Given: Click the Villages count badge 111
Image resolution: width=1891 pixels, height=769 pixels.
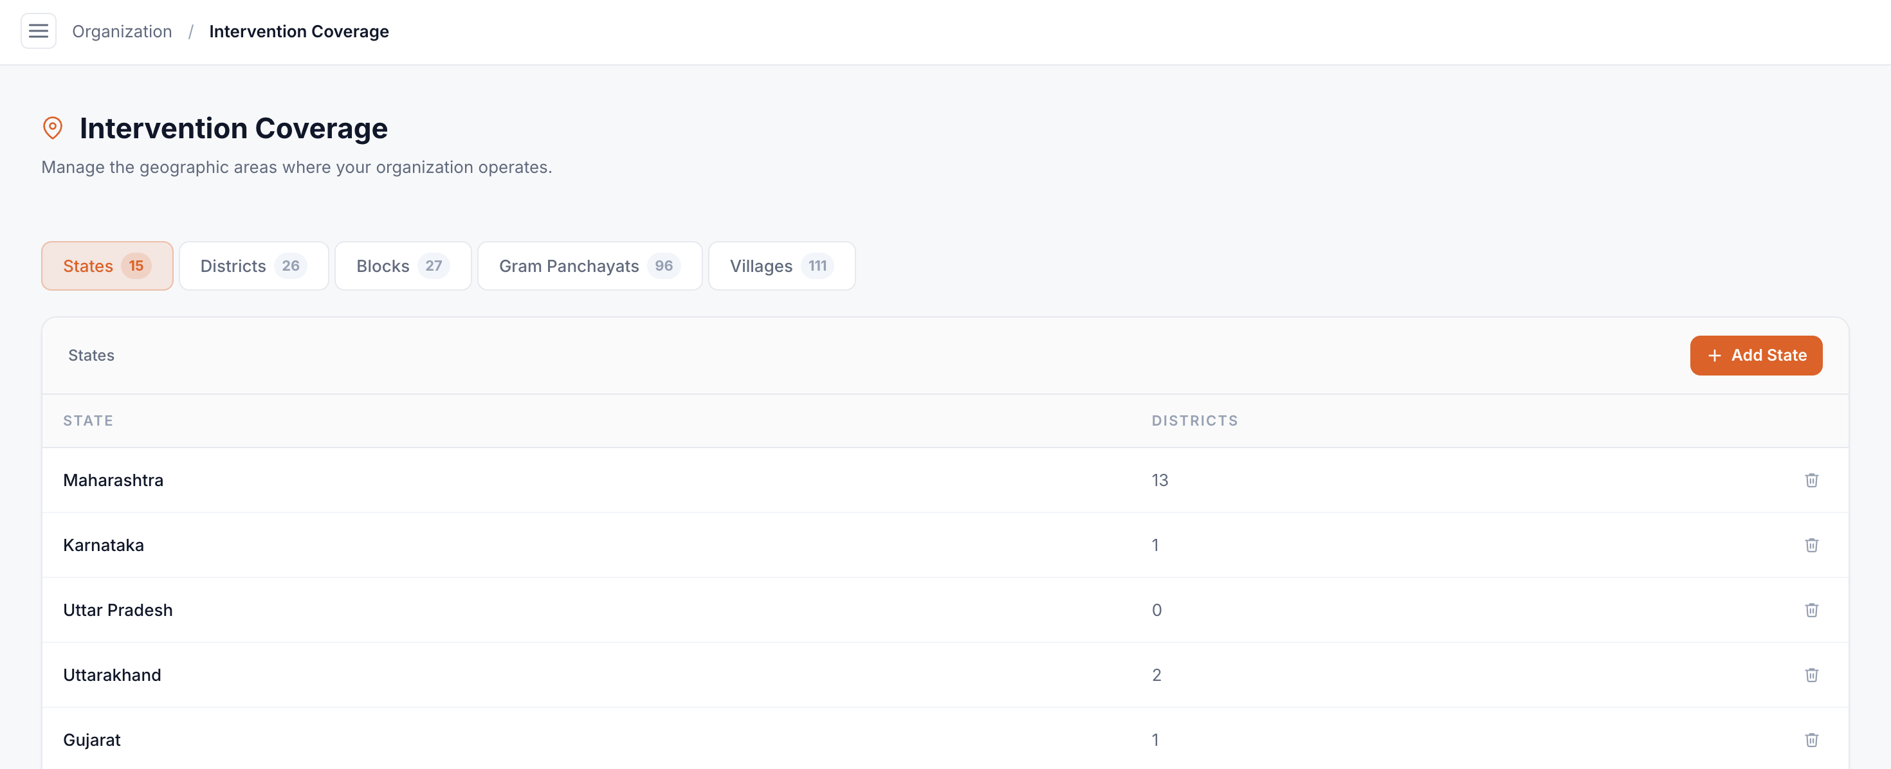Looking at the screenshot, I should click(817, 266).
